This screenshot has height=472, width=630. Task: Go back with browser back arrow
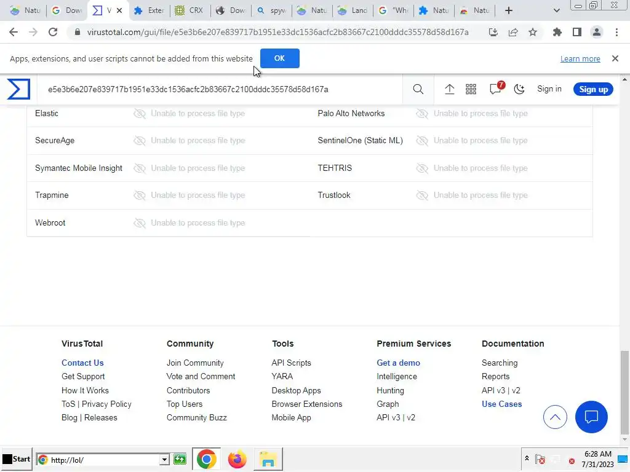14,32
